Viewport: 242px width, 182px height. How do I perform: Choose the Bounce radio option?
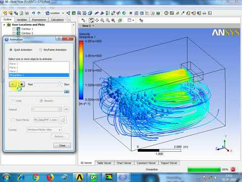[41, 101]
